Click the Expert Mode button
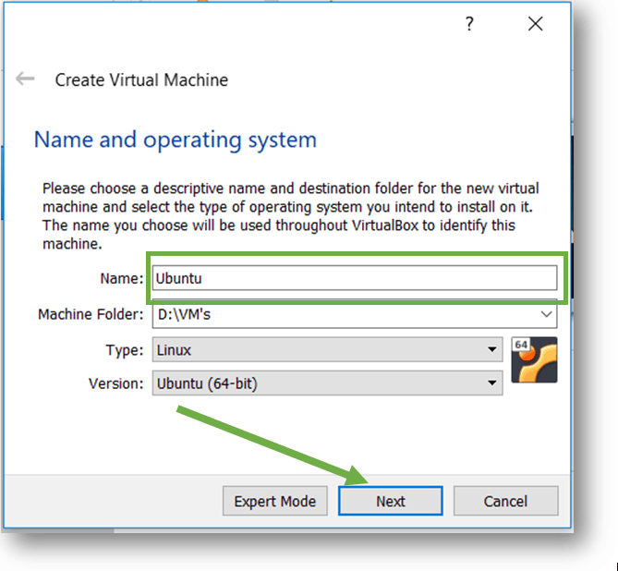This screenshot has height=571, width=618. [x=275, y=501]
